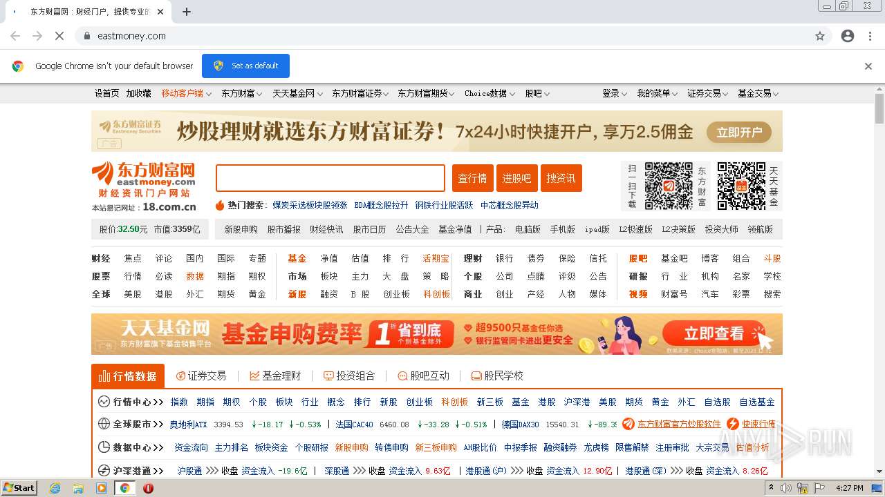
Task: Open the 资金流向 data link
Action: 191,447
